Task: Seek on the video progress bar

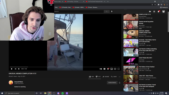Action: [x=65, y=67]
